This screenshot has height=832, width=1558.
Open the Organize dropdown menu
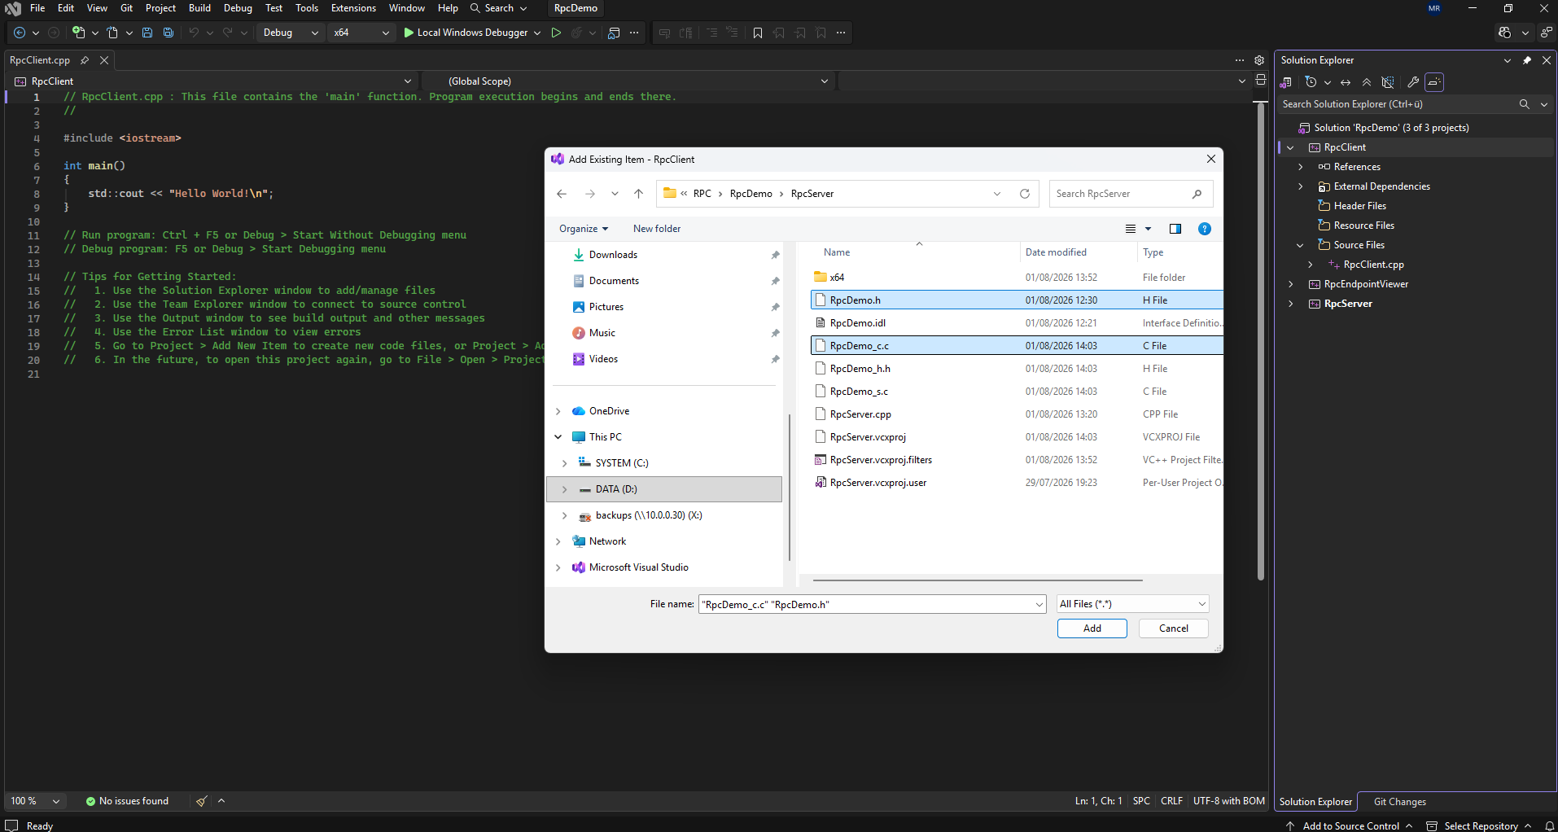click(584, 229)
